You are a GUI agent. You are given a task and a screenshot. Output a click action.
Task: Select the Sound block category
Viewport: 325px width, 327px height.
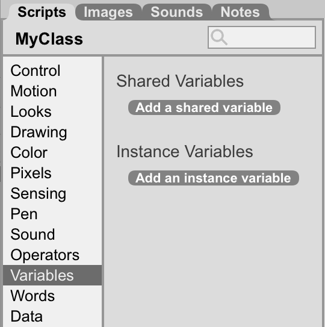point(52,234)
